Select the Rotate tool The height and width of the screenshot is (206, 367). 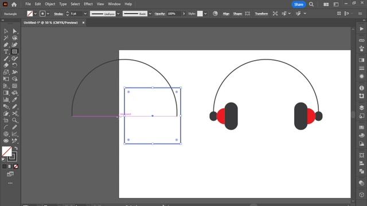[14, 65]
